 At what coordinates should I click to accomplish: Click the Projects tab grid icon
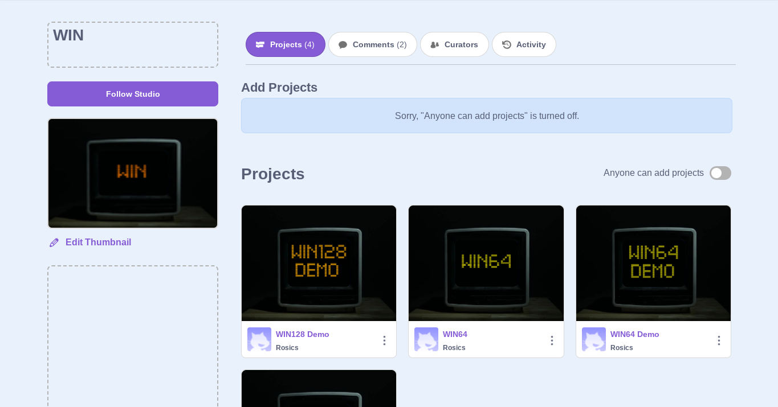click(261, 44)
